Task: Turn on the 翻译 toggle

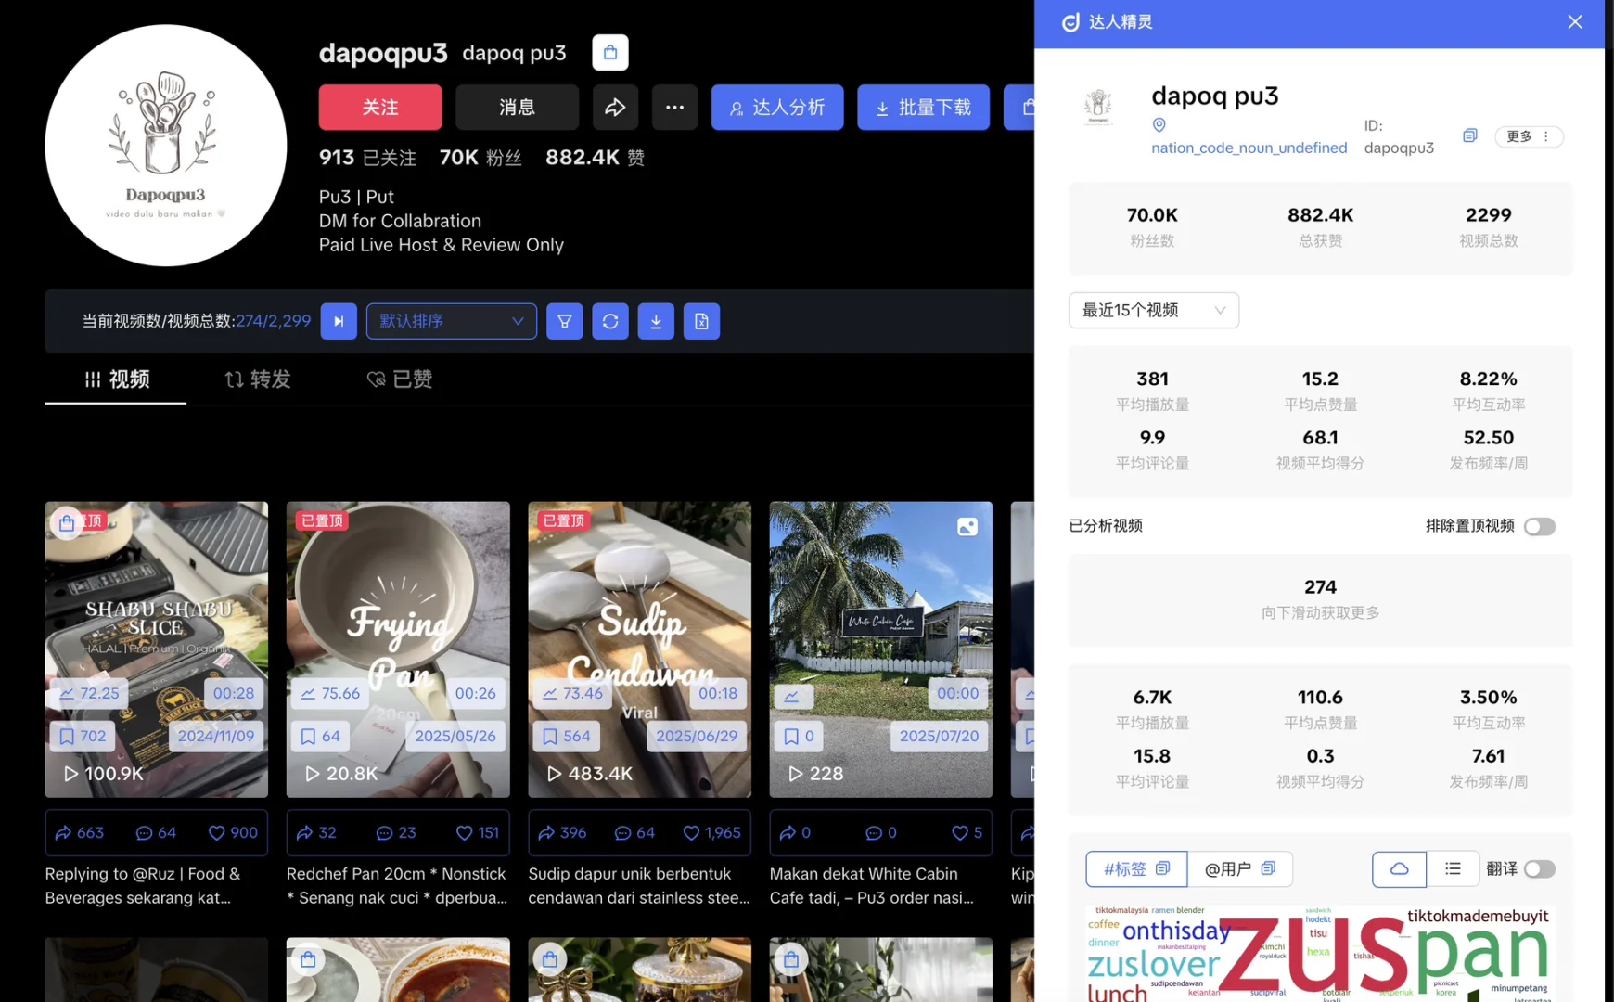Action: 1540,869
